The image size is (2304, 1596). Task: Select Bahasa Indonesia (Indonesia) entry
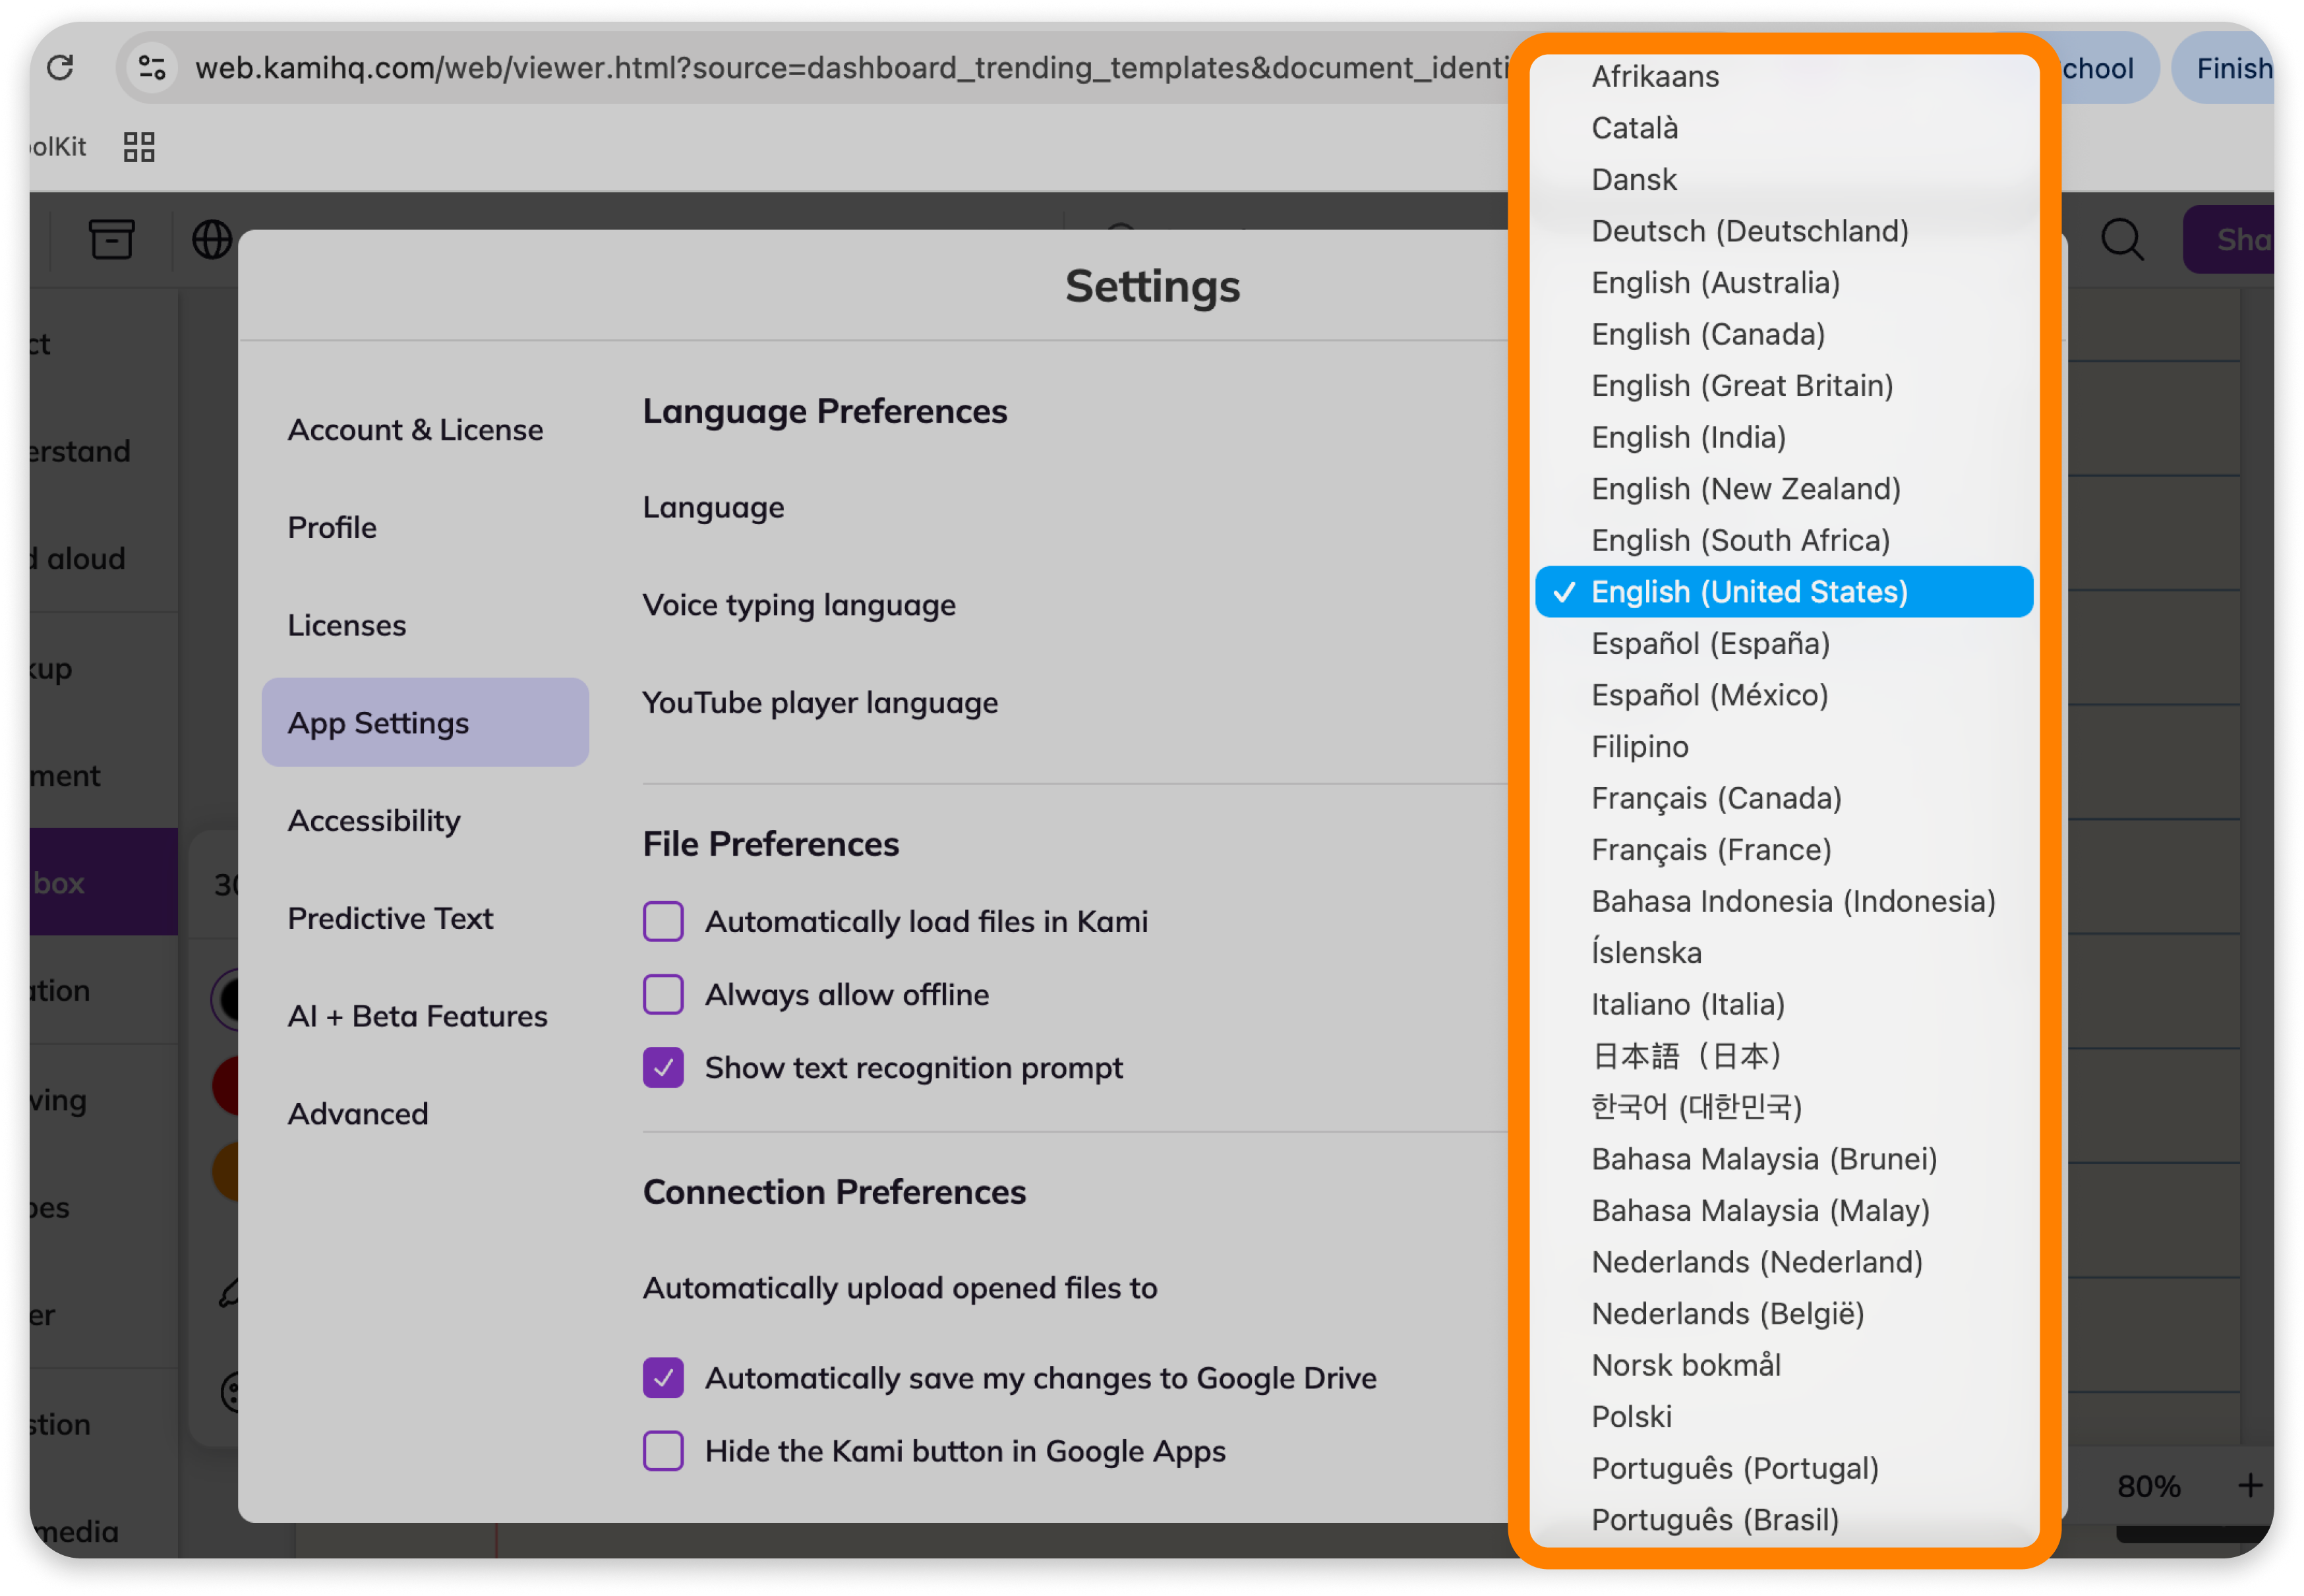[x=1784, y=901]
